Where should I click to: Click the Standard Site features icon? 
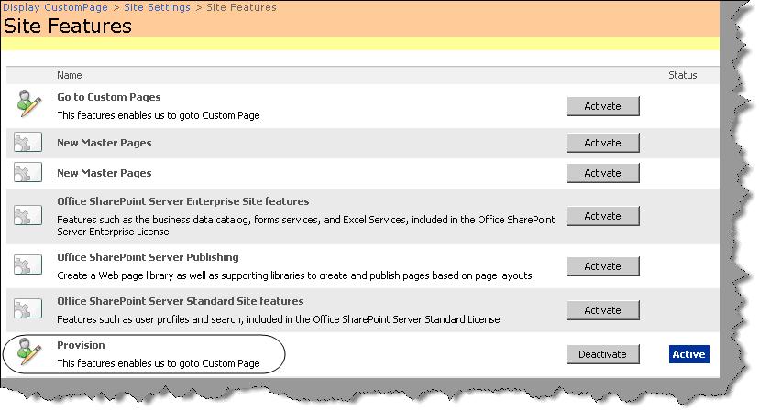(x=28, y=309)
